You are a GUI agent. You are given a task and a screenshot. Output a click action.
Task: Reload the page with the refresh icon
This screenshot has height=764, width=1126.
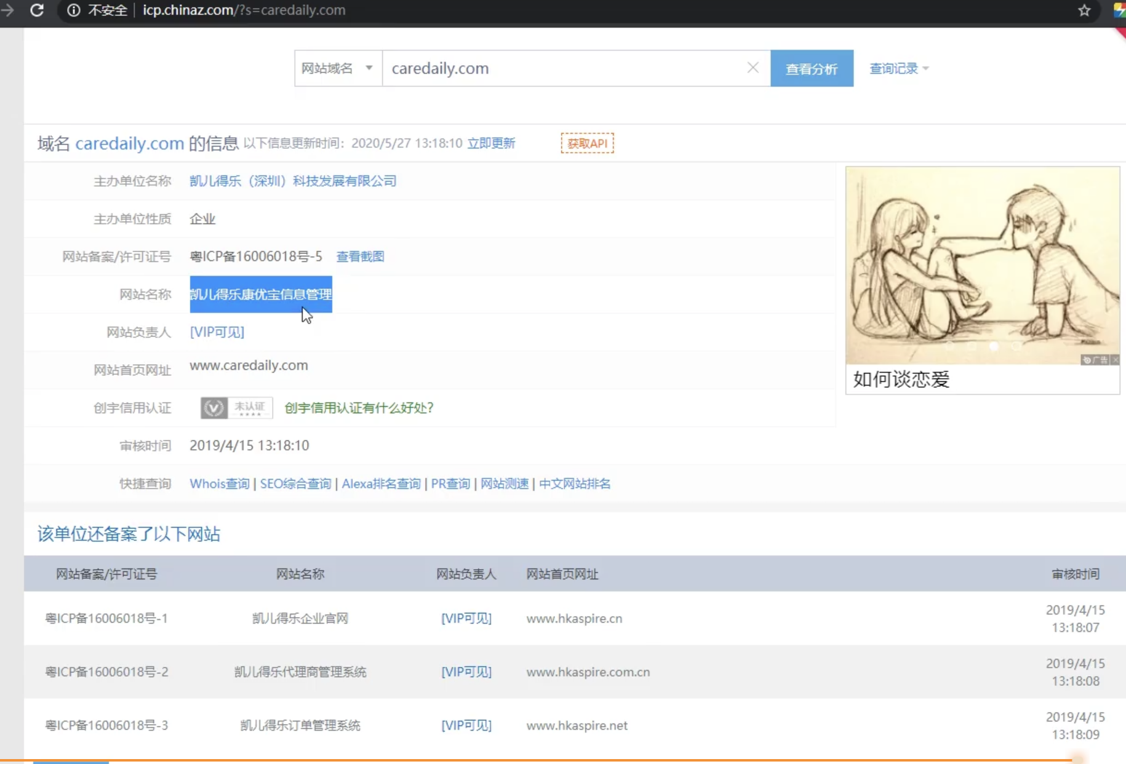(37, 10)
